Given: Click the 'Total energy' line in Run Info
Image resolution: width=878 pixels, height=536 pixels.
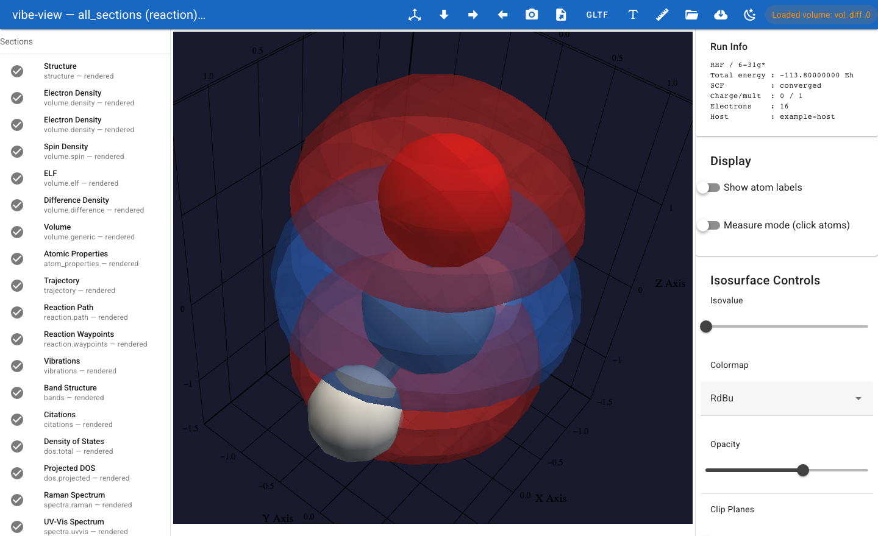Looking at the screenshot, I should point(782,76).
